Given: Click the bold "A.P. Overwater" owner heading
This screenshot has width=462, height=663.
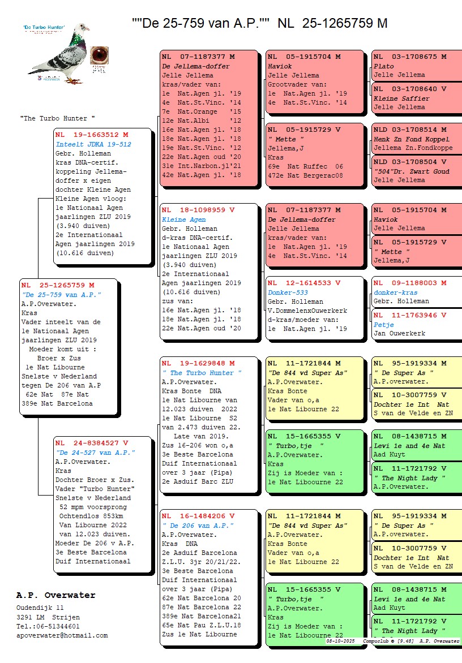Looking at the screenshot, I should [56, 595].
